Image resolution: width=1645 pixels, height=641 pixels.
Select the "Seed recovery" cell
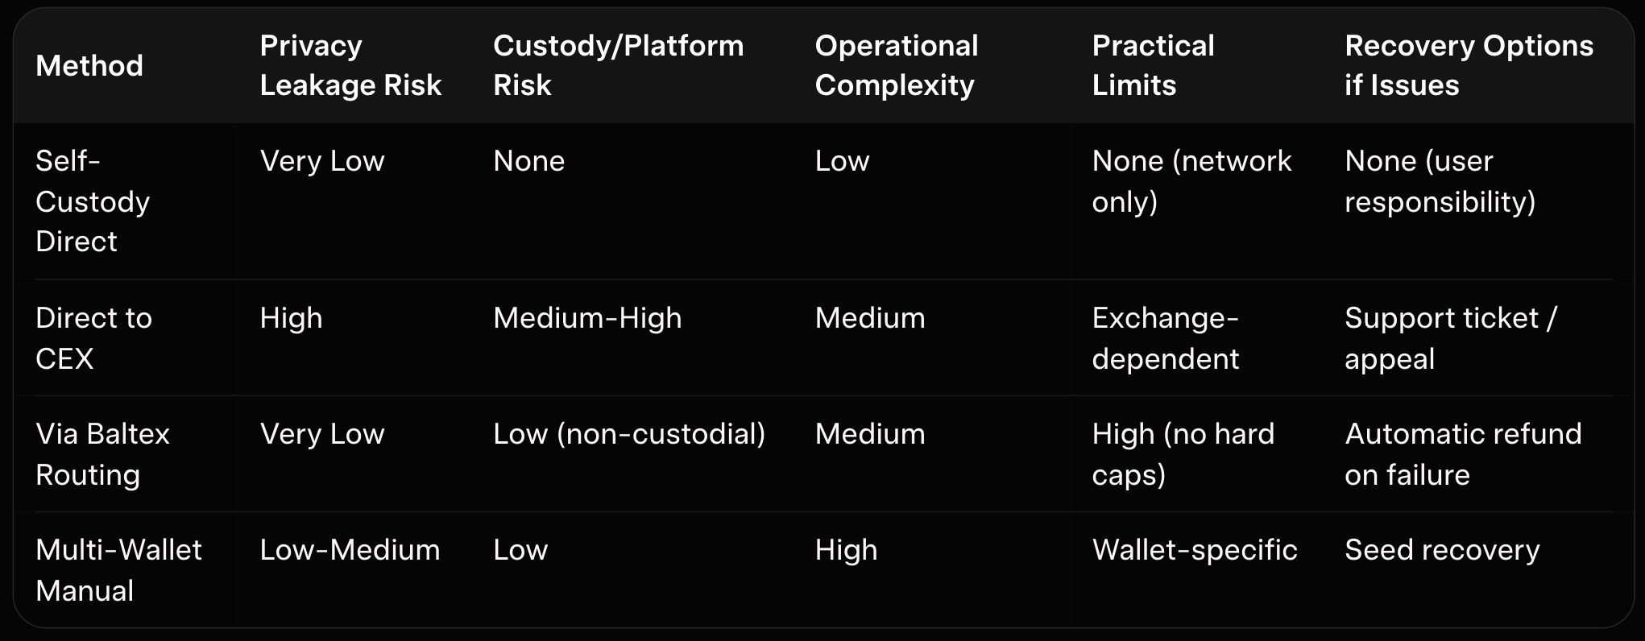[1442, 550]
